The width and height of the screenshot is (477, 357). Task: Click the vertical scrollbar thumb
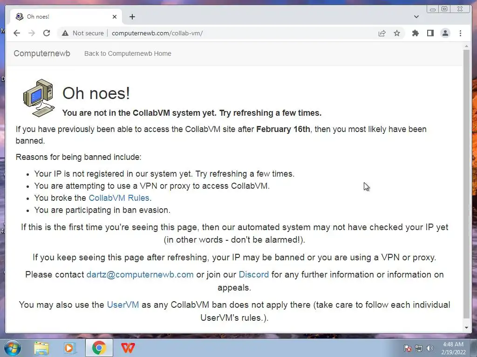[466, 184]
